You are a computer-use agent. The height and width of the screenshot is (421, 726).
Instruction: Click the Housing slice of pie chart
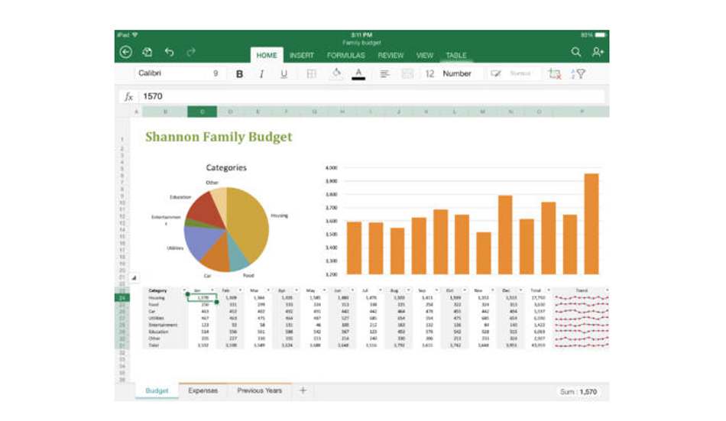250,222
